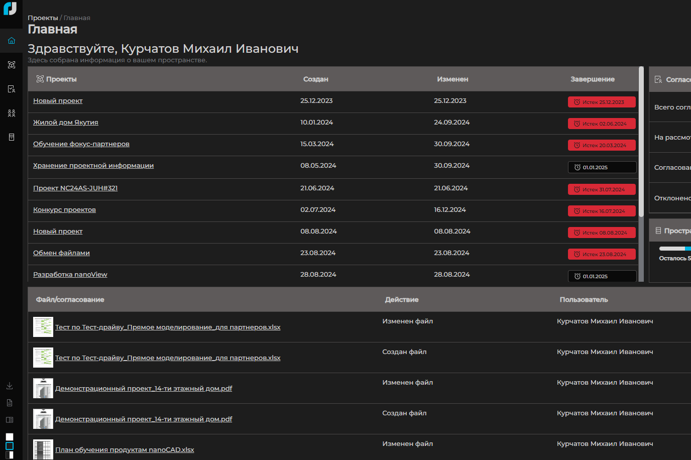Open the users group icon in sidebar

tap(11, 113)
